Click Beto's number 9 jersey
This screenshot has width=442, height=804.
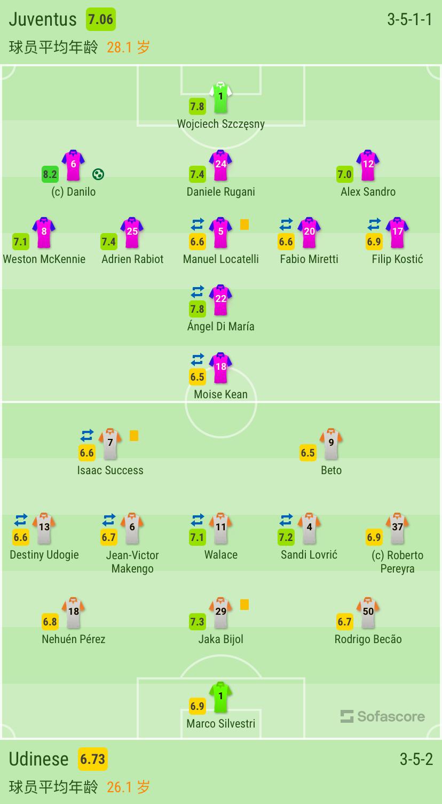coord(331,444)
